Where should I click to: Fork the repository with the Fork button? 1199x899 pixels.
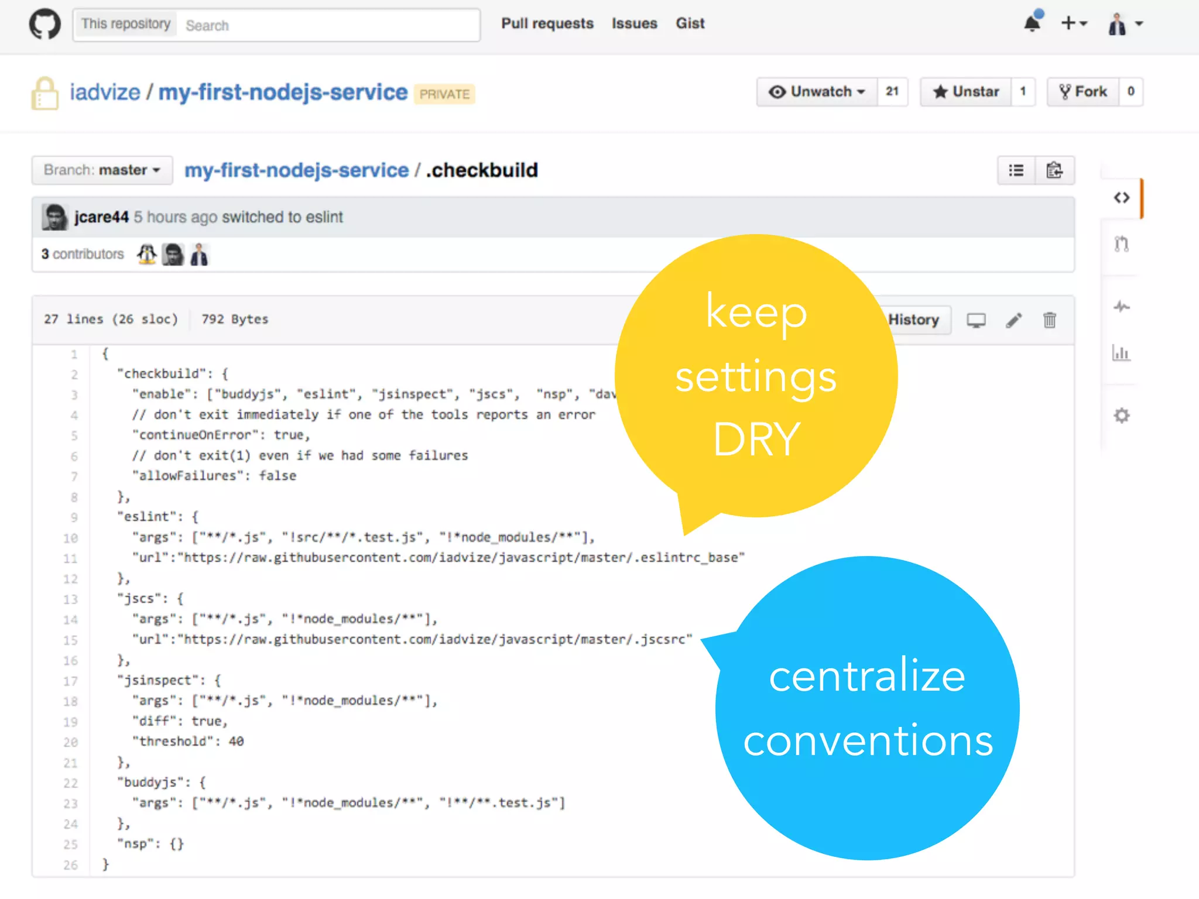pyautogui.click(x=1083, y=92)
